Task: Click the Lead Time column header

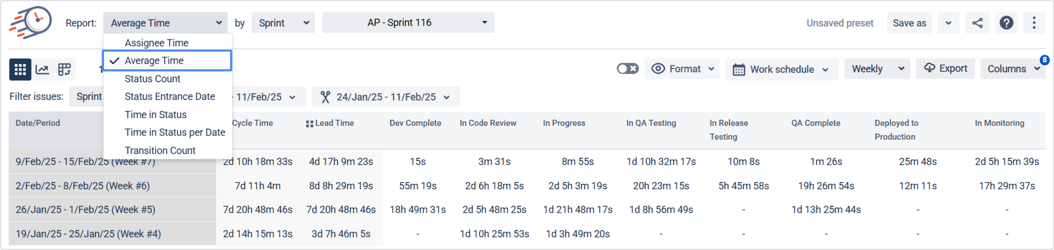Action: 334,123
